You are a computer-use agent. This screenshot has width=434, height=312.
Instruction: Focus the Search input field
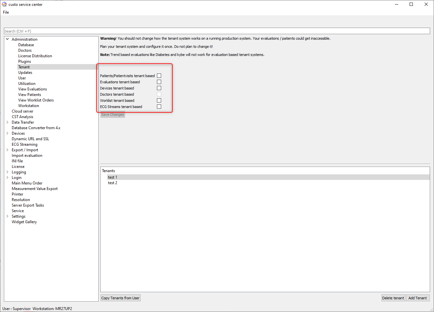tap(217, 31)
